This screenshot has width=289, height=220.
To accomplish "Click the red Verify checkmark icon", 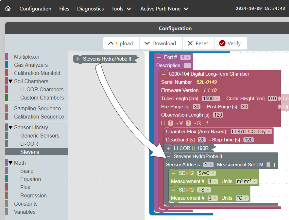I will click(222, 43).
